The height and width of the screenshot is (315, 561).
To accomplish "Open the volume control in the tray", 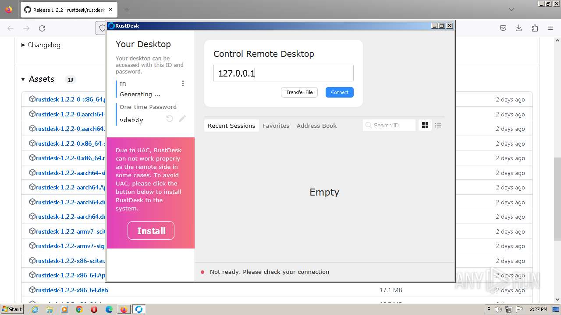I will pos(498,309).
